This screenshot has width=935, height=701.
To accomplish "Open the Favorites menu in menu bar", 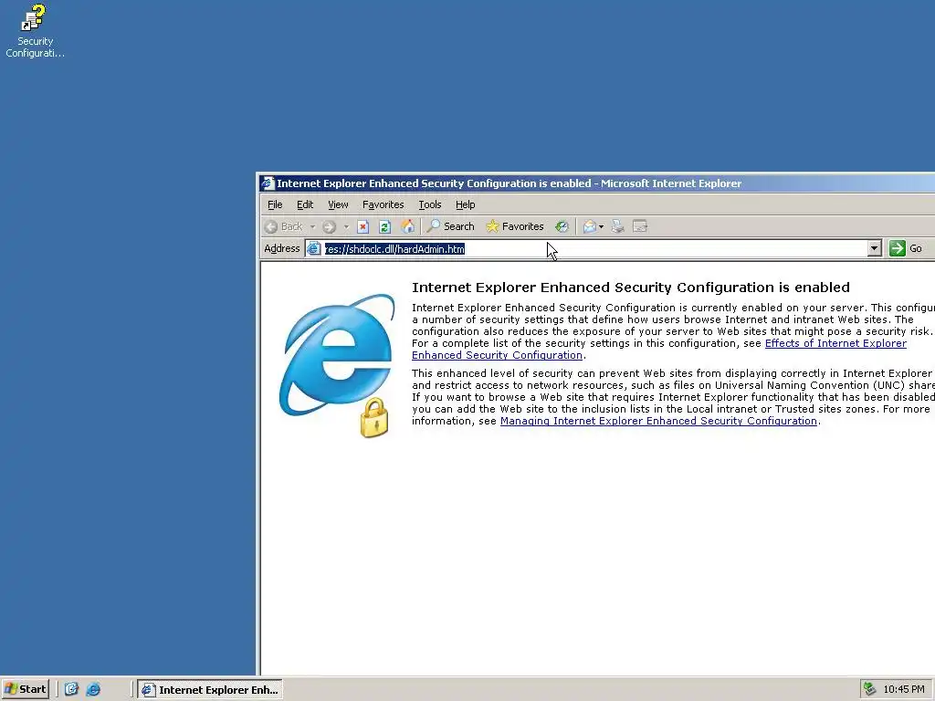I will pos(383,204).
